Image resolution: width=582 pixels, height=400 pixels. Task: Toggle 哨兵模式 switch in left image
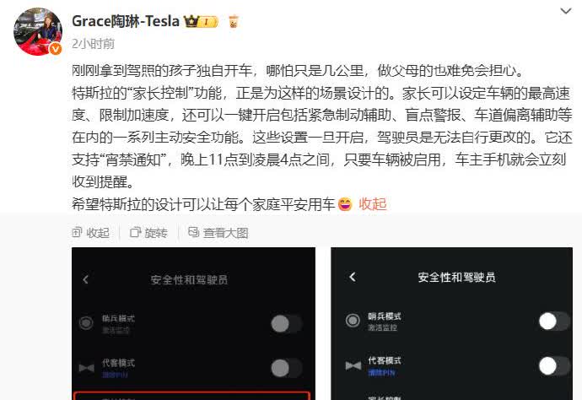(x=287, y=324)
